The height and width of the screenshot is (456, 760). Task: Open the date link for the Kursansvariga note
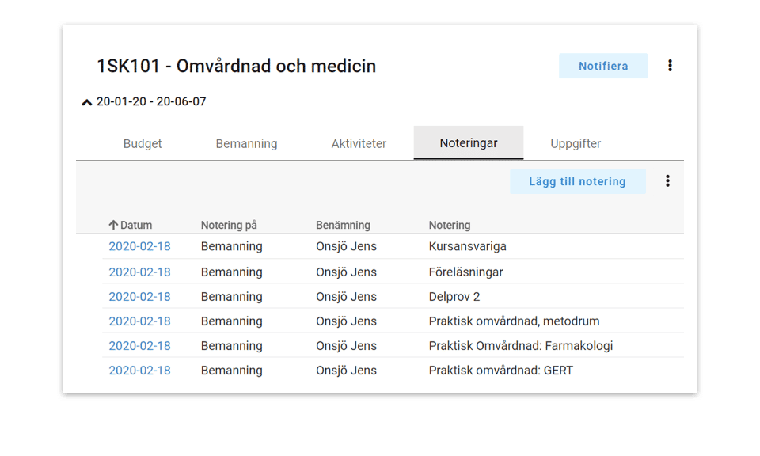(139, 246)
